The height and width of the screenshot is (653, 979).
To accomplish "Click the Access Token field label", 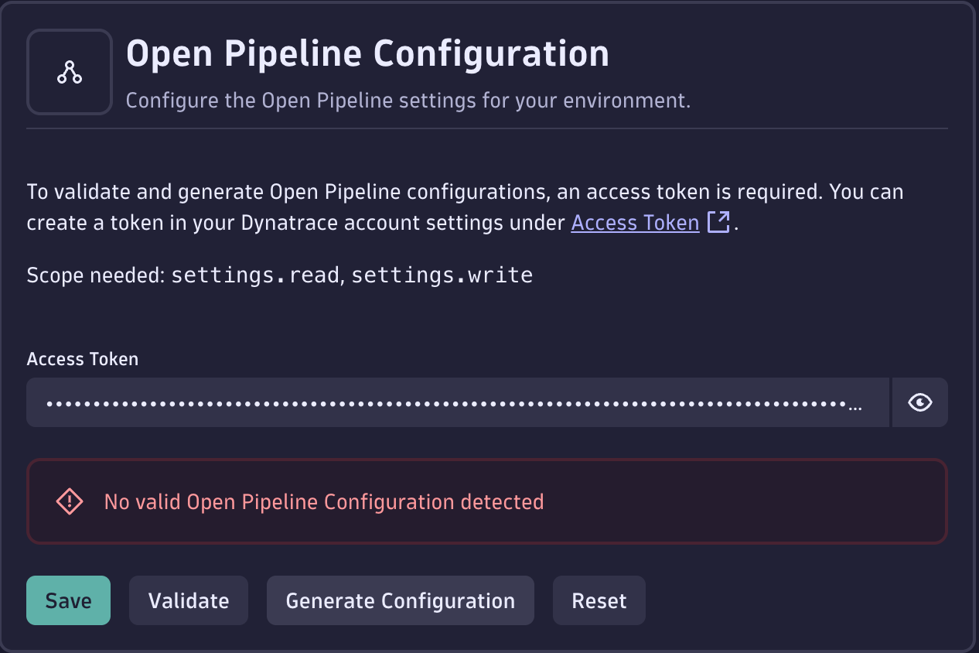I will [x=82, y=358].
